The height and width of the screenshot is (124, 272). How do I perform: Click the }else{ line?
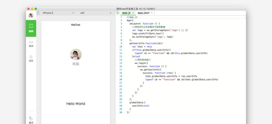(136, 56)
